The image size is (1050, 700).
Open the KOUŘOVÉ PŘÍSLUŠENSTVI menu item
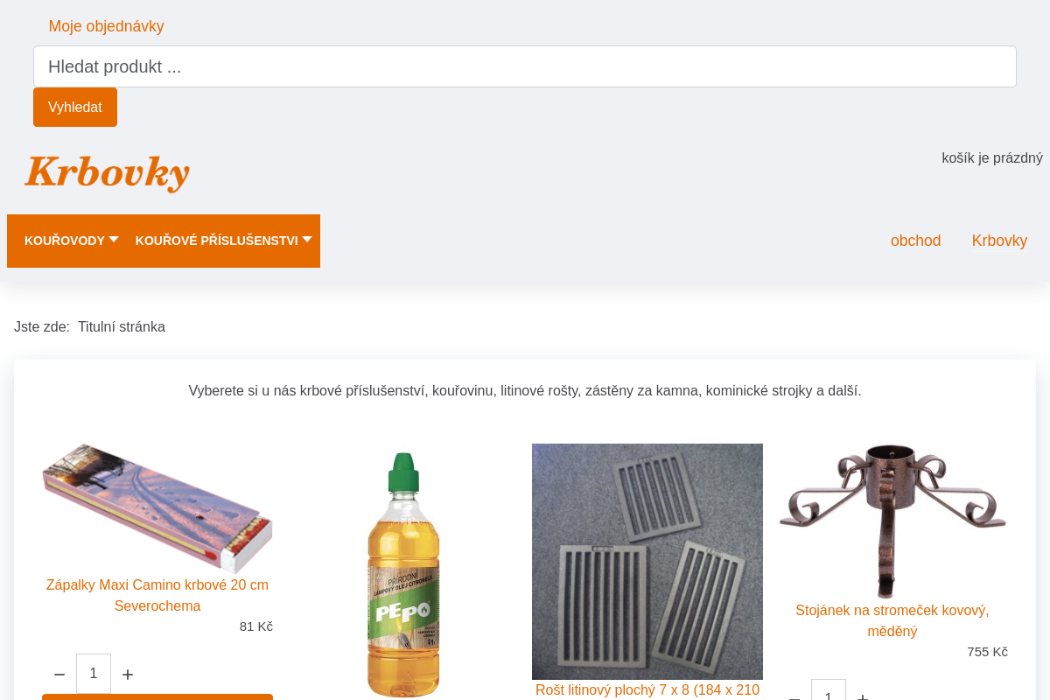coord(217,241)
